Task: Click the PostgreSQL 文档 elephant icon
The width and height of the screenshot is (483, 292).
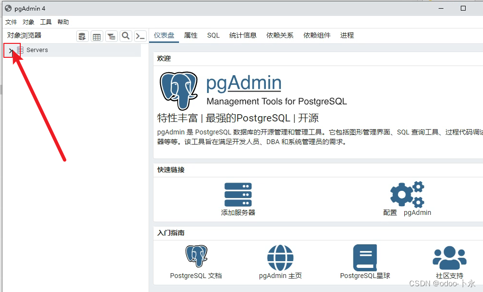Action: (196, 256)
